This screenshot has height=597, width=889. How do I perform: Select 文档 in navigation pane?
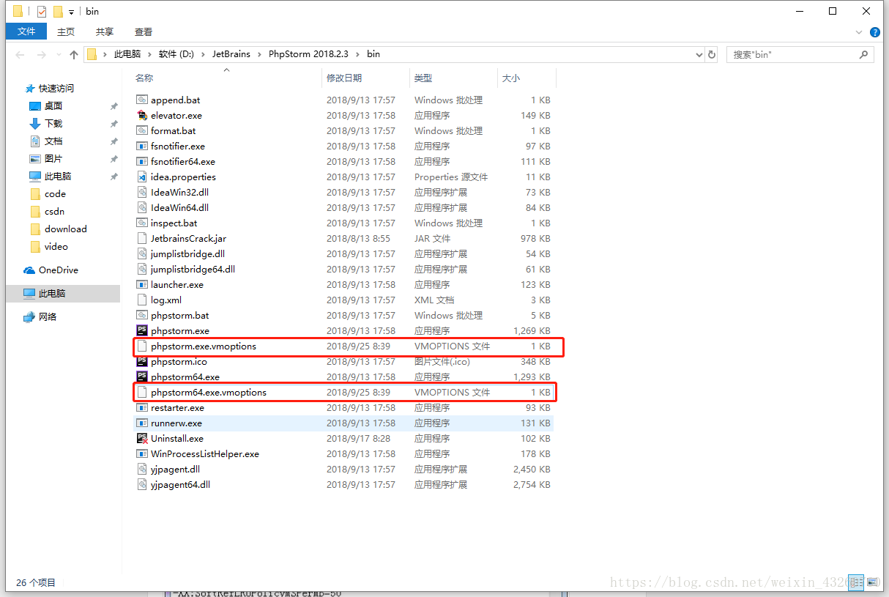53,141
